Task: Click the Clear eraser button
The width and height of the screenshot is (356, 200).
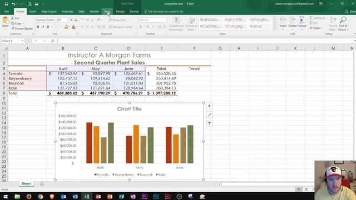Action: pyautogui.click(x=316, y=28)
